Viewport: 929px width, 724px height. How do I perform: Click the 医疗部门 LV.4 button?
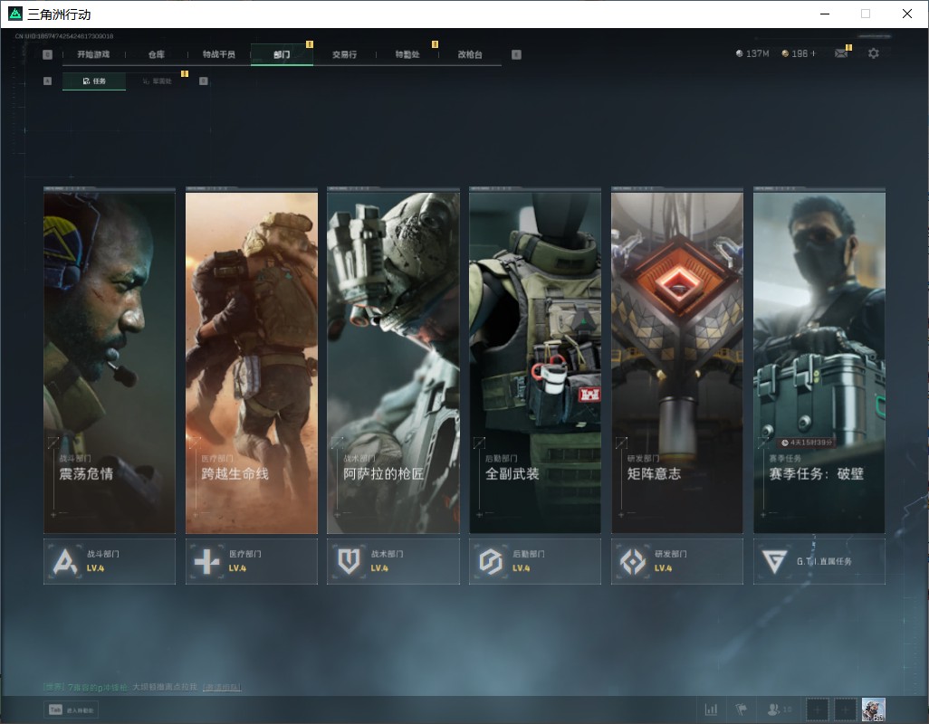coord(252,561)
